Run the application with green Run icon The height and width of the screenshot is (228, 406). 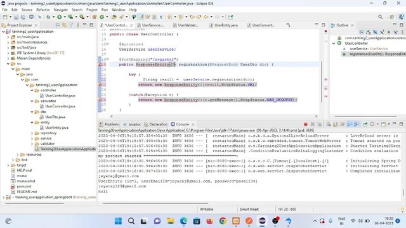[x=59, y=17]
